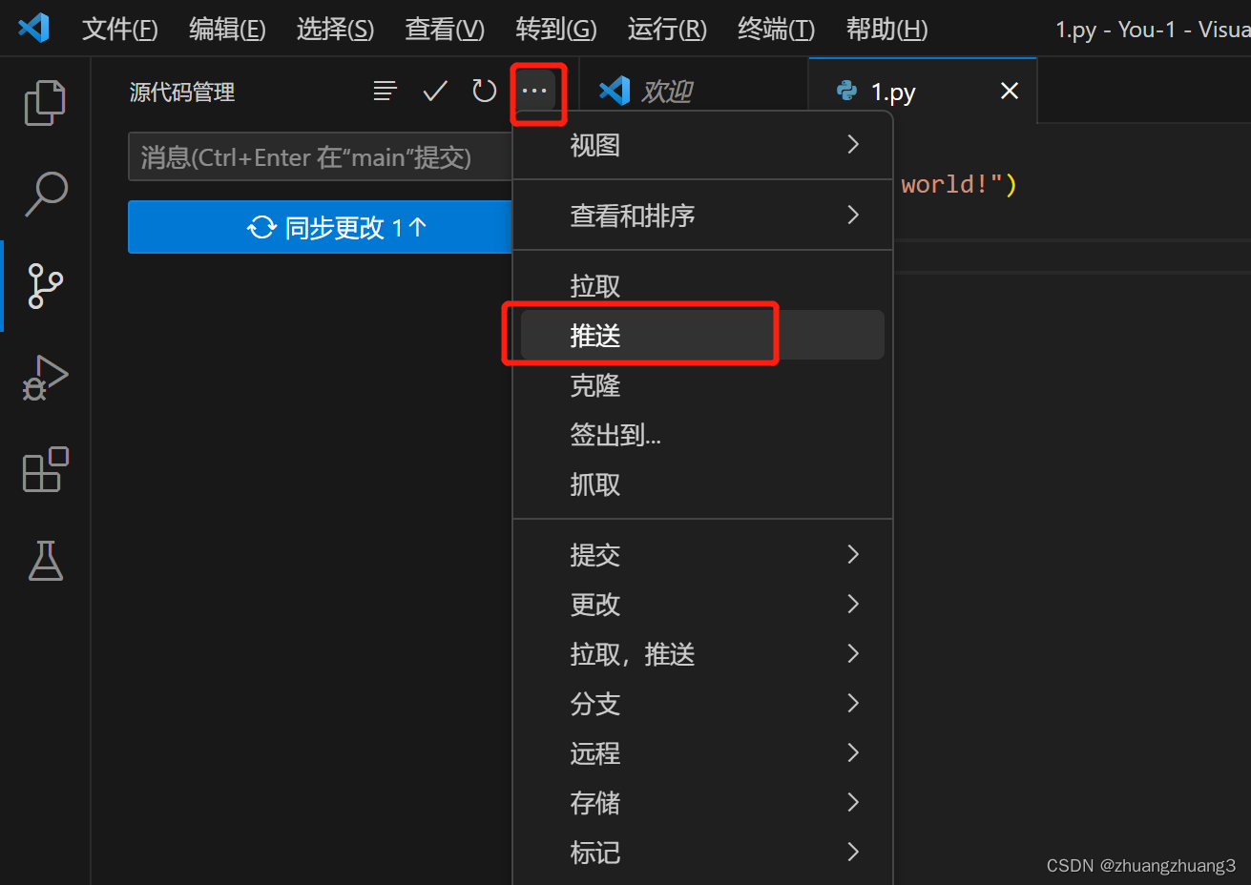This screenshot has height=885, width=1251.
Task: Click the 源代码管理 panel title
Action: [182, 92]
